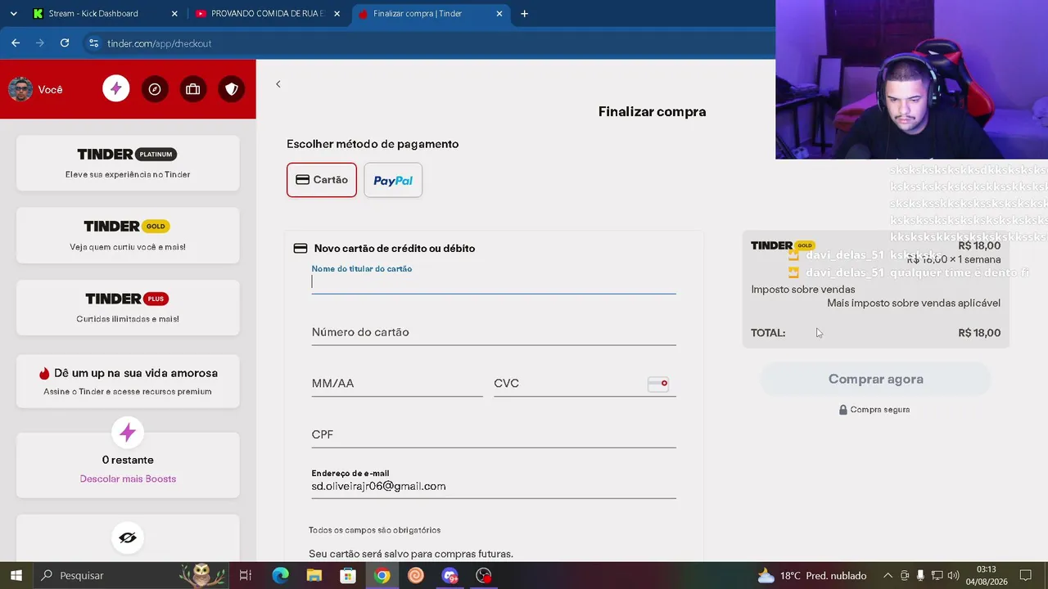Show hidden system tray icons
Image resolution: width=1048 pixels, height=589 pixels.
click(888, 576)
